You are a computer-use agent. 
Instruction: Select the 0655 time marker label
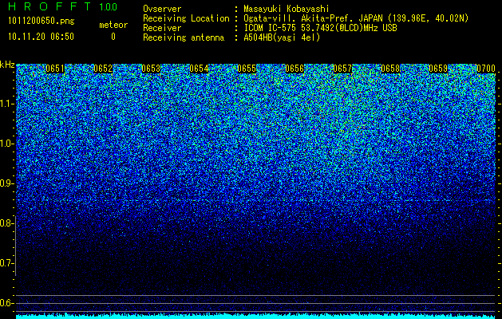(247, 69)
